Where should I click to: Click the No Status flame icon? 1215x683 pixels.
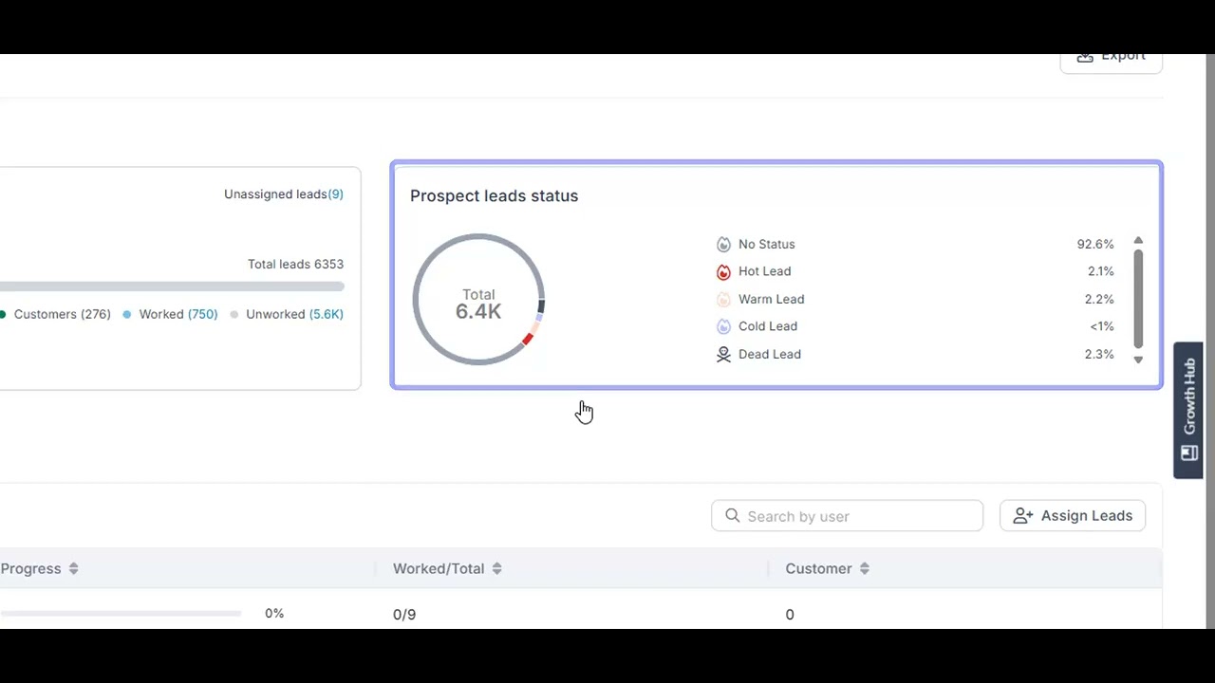point(723,245)
